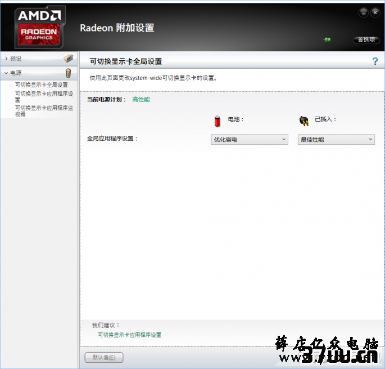
Task: Collapse the 电源 section
Action: 39,73
